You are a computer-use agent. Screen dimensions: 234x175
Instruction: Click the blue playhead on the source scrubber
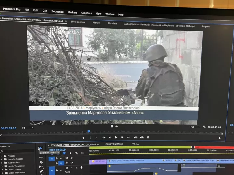click(89, 131)
